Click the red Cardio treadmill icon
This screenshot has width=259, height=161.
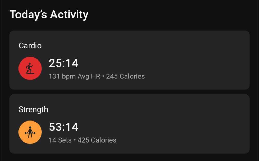click(30, 68)
